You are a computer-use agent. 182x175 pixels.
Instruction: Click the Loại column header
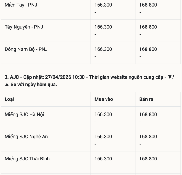click(x=9, y=99)
